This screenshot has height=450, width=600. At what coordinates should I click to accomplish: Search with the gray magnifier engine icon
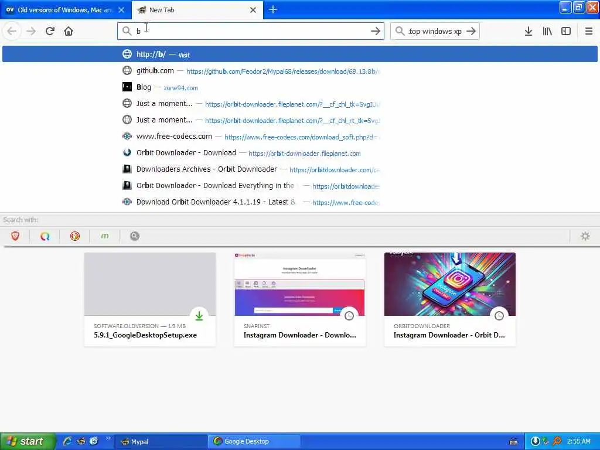point(135,236)
